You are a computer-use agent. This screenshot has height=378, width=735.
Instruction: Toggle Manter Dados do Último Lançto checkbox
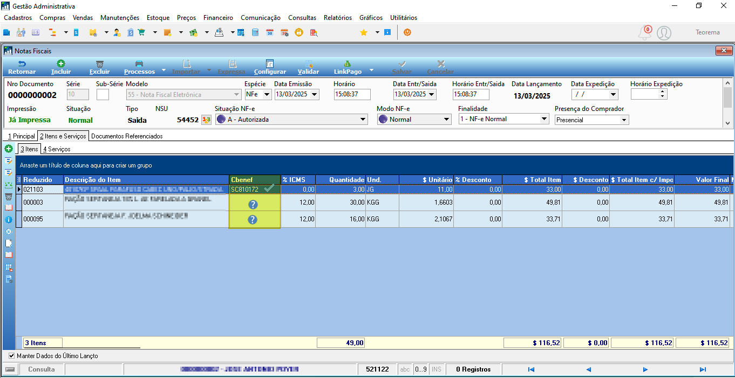[12, 356]
